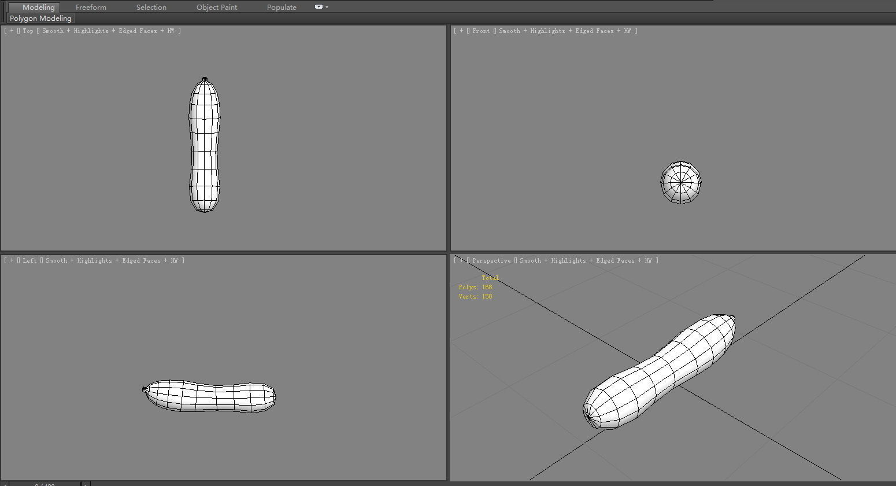Viewport: 896px width, 486px height.
Task: Open the Object Paint ribbon tab
Action: pyautogui.click(x=217, y=7)
